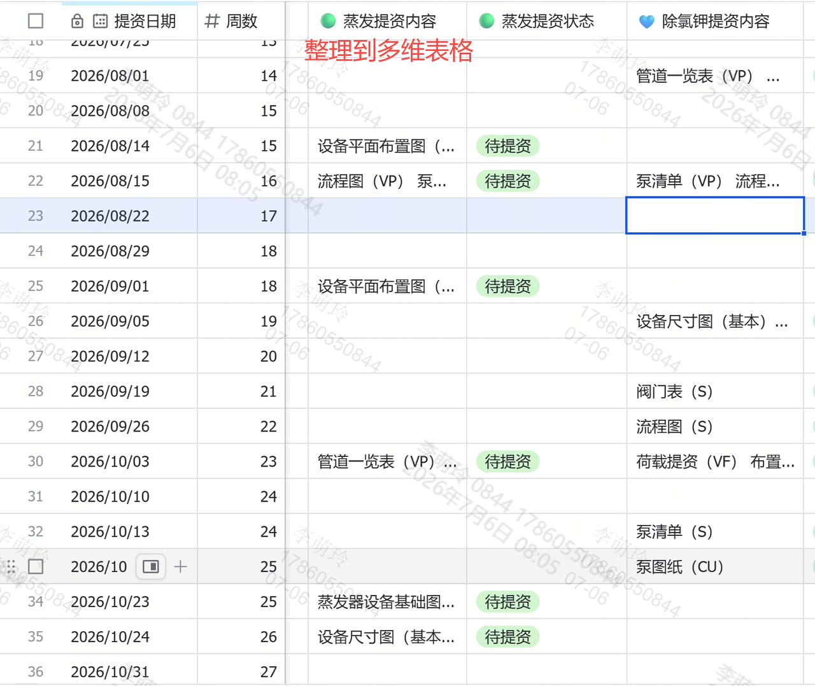
Task: Select 设备尺寸图 cell in 2026/10/24 row
Action: pos(388,636)
